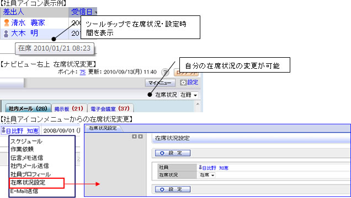The image size is (351, 198).
Task: Choose 作業依頼 from employee menu
Action: coord(22,149)
